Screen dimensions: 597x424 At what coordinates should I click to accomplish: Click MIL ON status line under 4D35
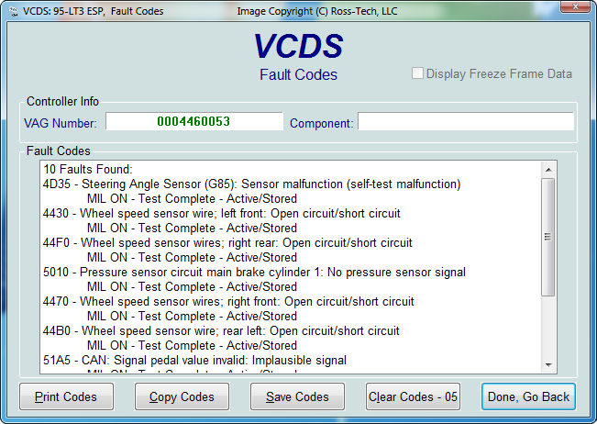[x=192, y=198]
